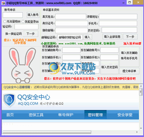Open the 密保工具 tab
The image size is (144, 137).
tap(36, 115)
